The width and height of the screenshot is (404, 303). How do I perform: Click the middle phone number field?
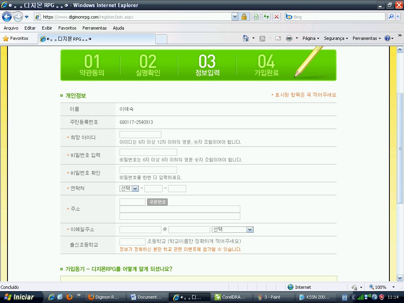click(153, 188)
